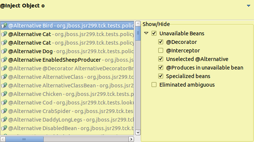
Task: Click the bean icon beside @Alternative Chicken
Action: click(4, 94)
